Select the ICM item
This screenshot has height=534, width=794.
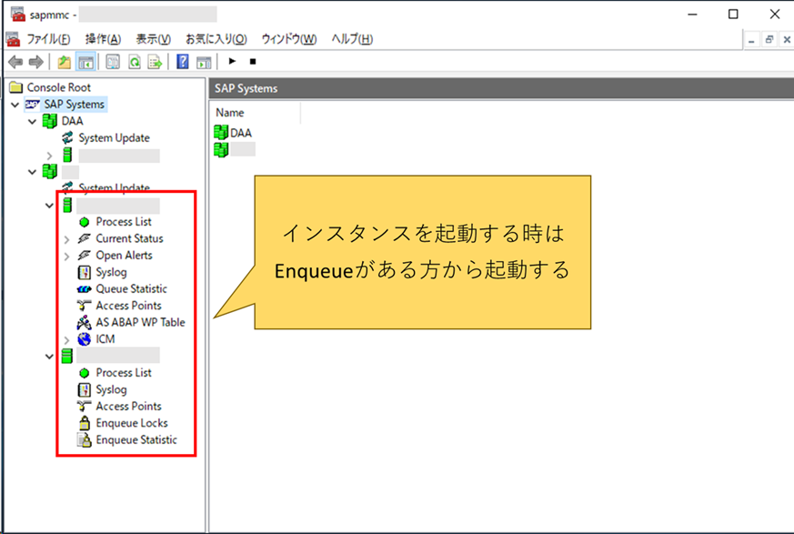pos(106,339)
